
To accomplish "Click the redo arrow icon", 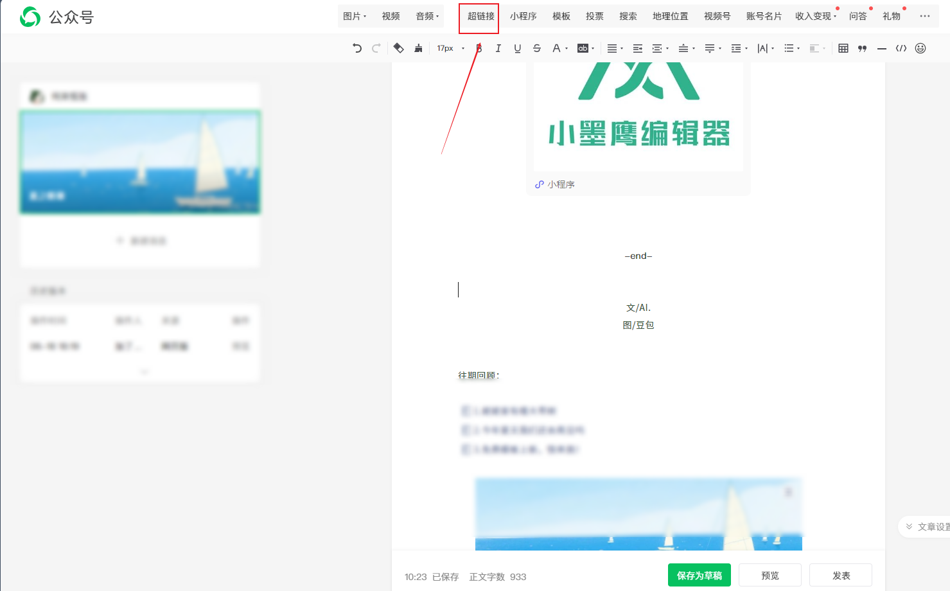I will [x=376, y=48].
